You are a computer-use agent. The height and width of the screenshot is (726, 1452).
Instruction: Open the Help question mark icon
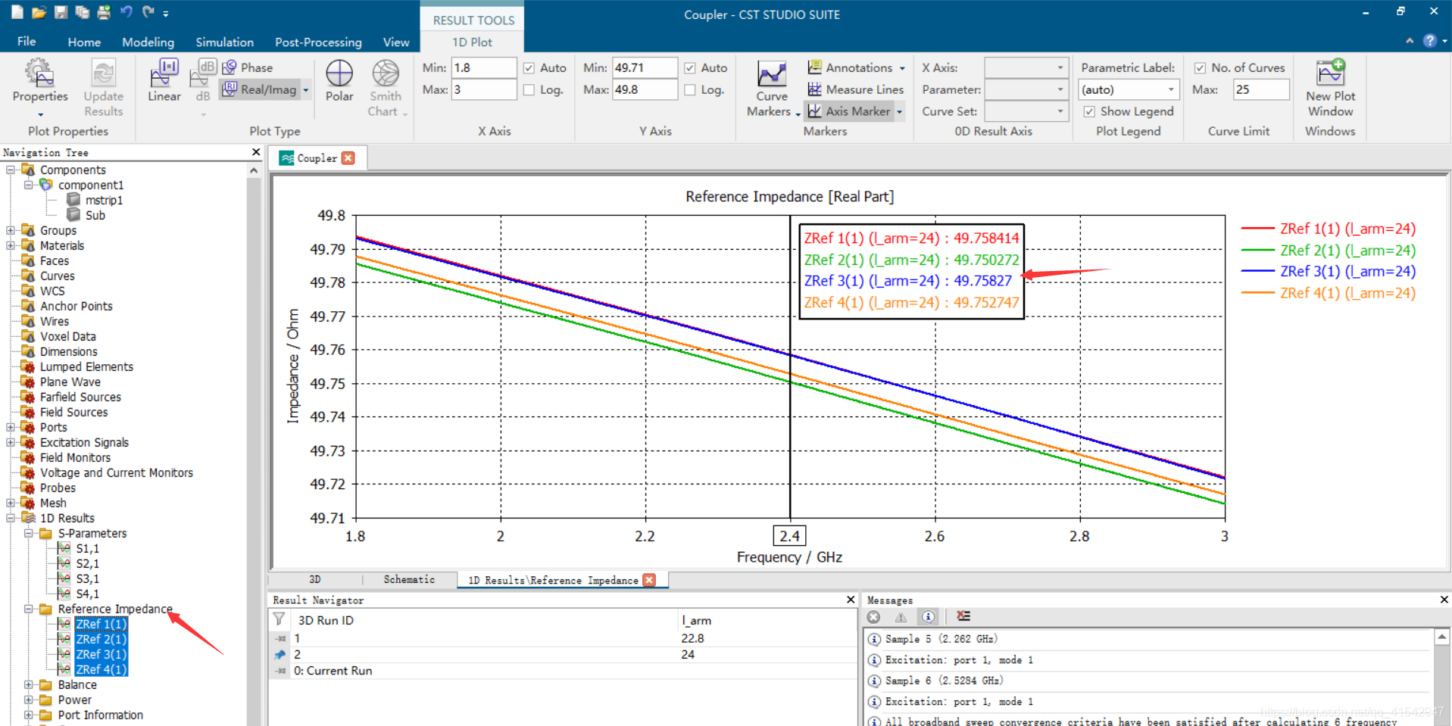pos(1429,41)
